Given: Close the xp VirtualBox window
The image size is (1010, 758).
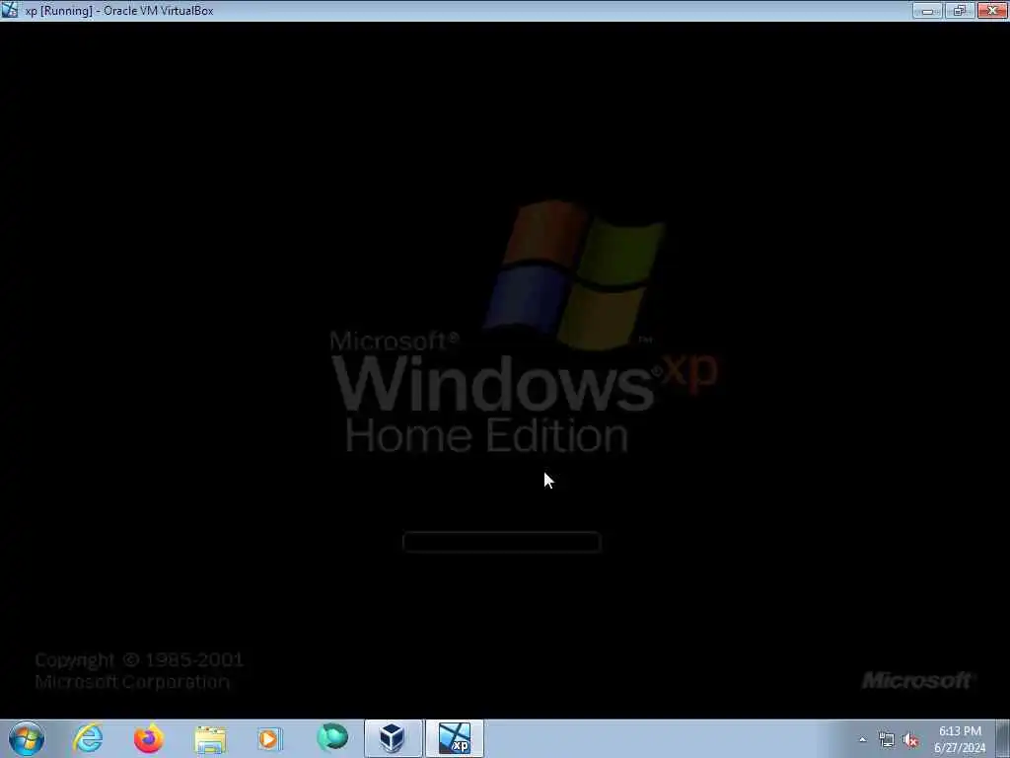Looking at the screenshot, I should coord(992,10).
